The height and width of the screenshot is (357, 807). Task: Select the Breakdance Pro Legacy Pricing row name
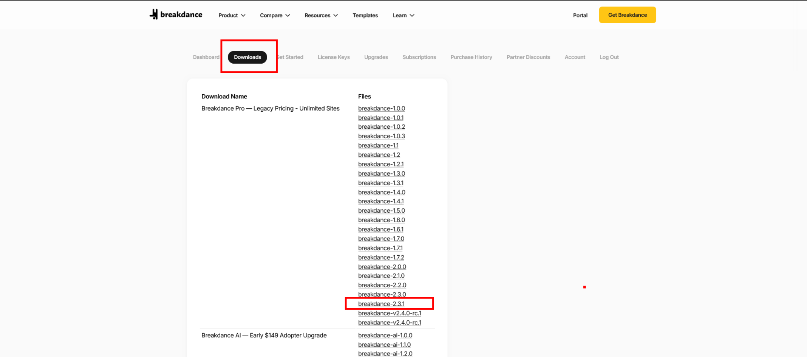tap(270, 108)
